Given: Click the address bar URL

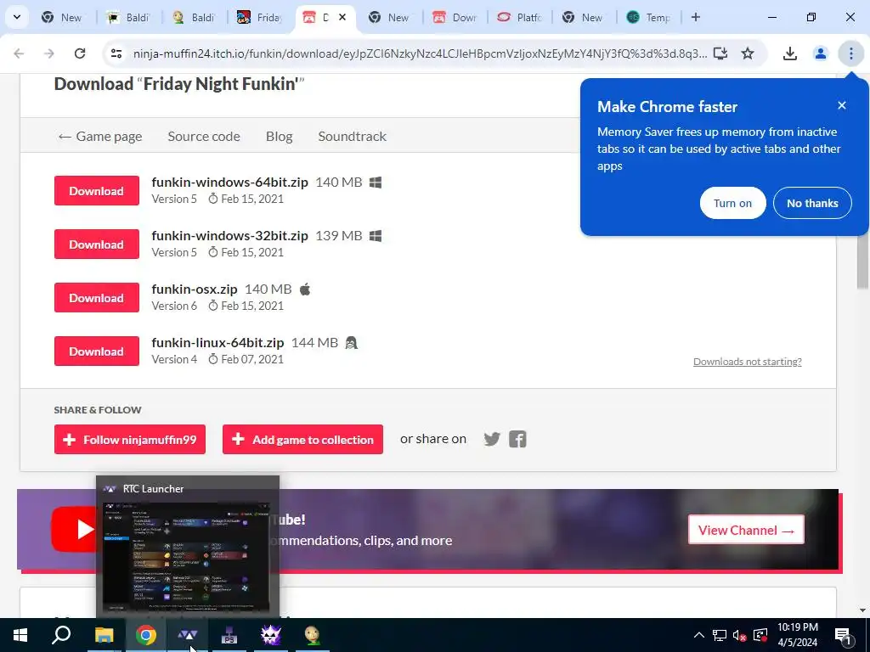Looking at the screenshot, I should [420, 53].
